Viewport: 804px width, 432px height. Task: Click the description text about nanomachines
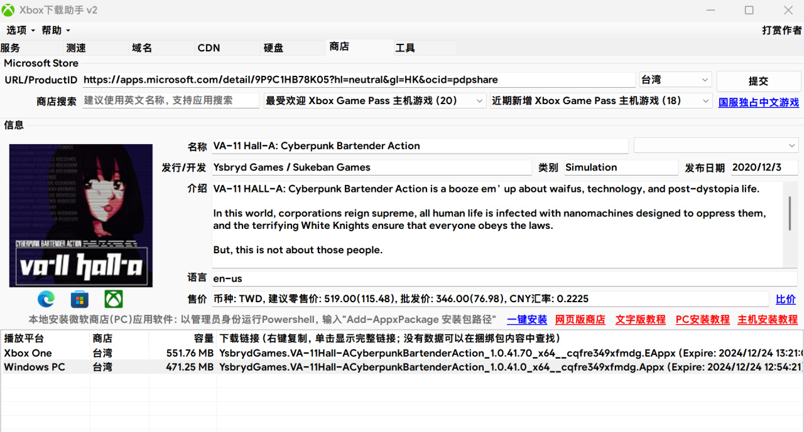point(489,219)
